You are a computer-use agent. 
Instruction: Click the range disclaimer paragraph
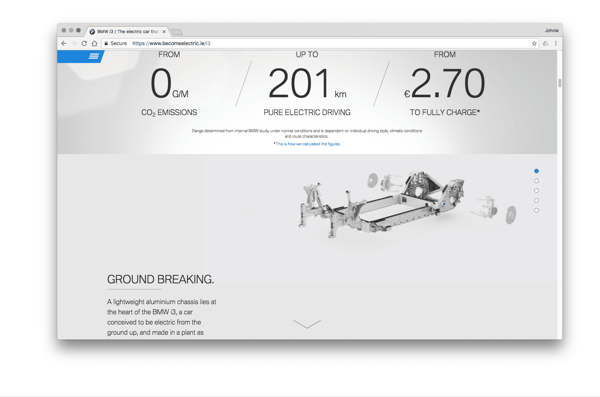307,133
